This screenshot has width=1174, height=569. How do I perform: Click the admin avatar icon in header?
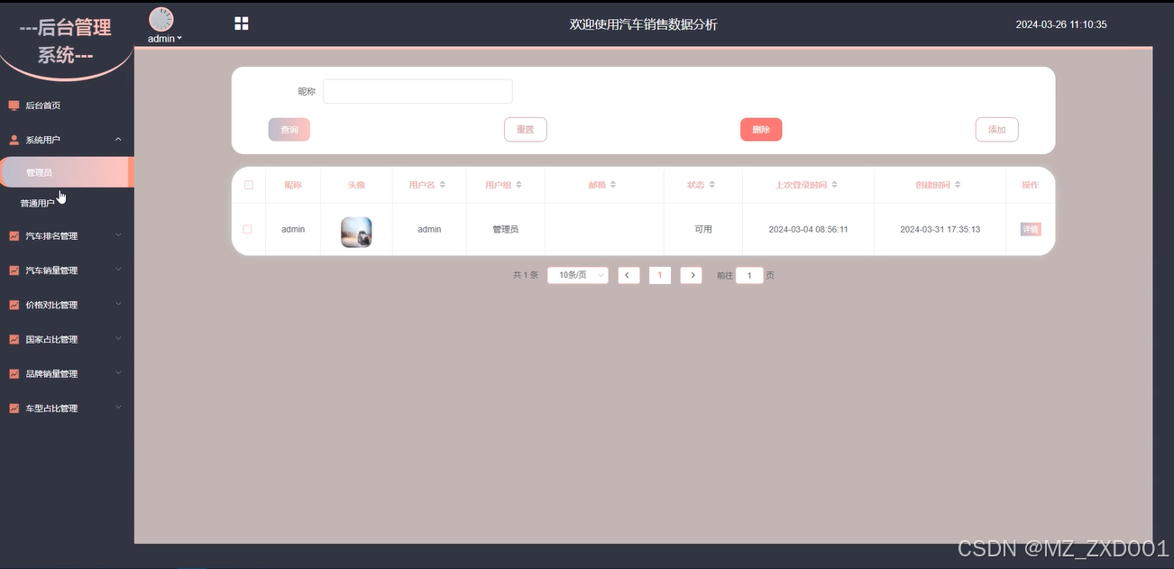coord(161,19)
